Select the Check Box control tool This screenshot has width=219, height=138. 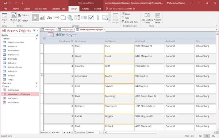tap(91, 18)
